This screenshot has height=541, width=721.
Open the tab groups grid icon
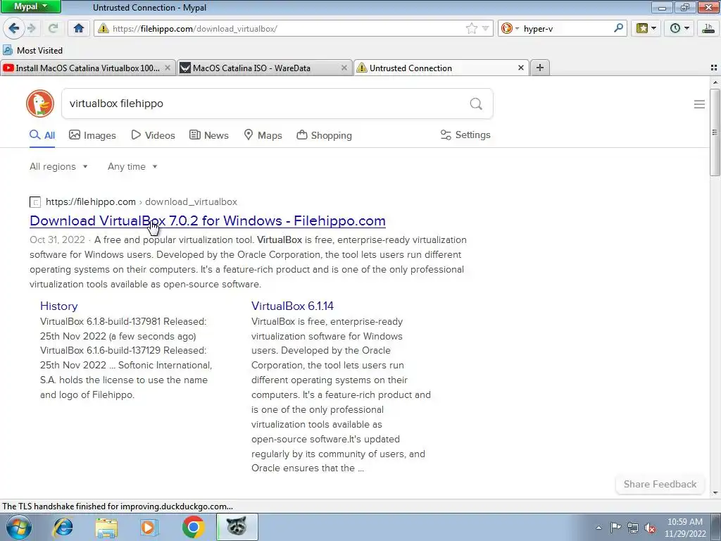pos(714,68)
